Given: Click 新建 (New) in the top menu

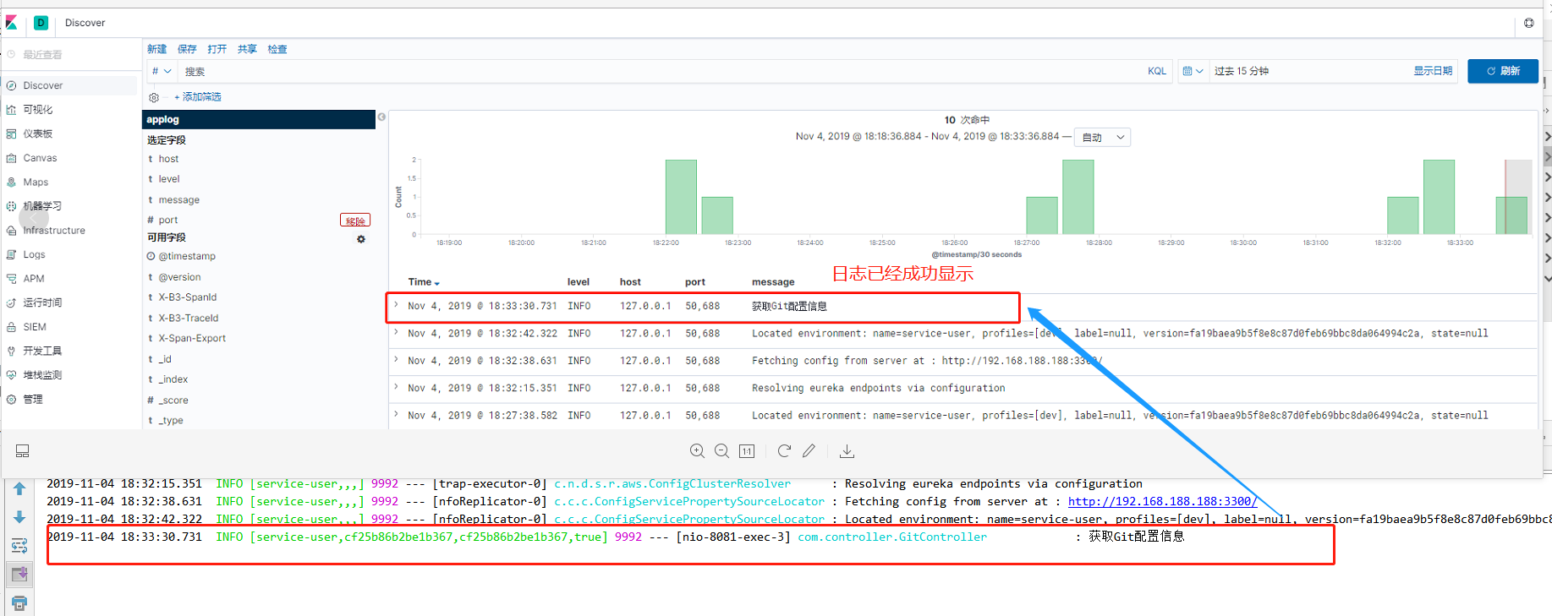Looking at the screenshot, I should [x=157, y=49].
